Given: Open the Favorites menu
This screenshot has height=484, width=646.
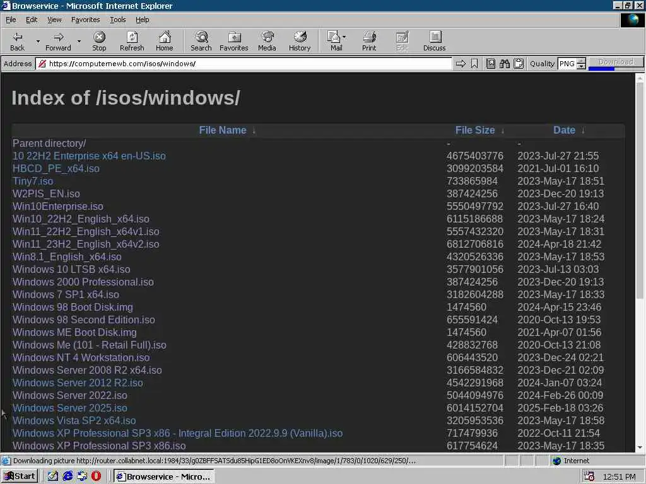Looking at the screenshot, I should pos(85,20).
